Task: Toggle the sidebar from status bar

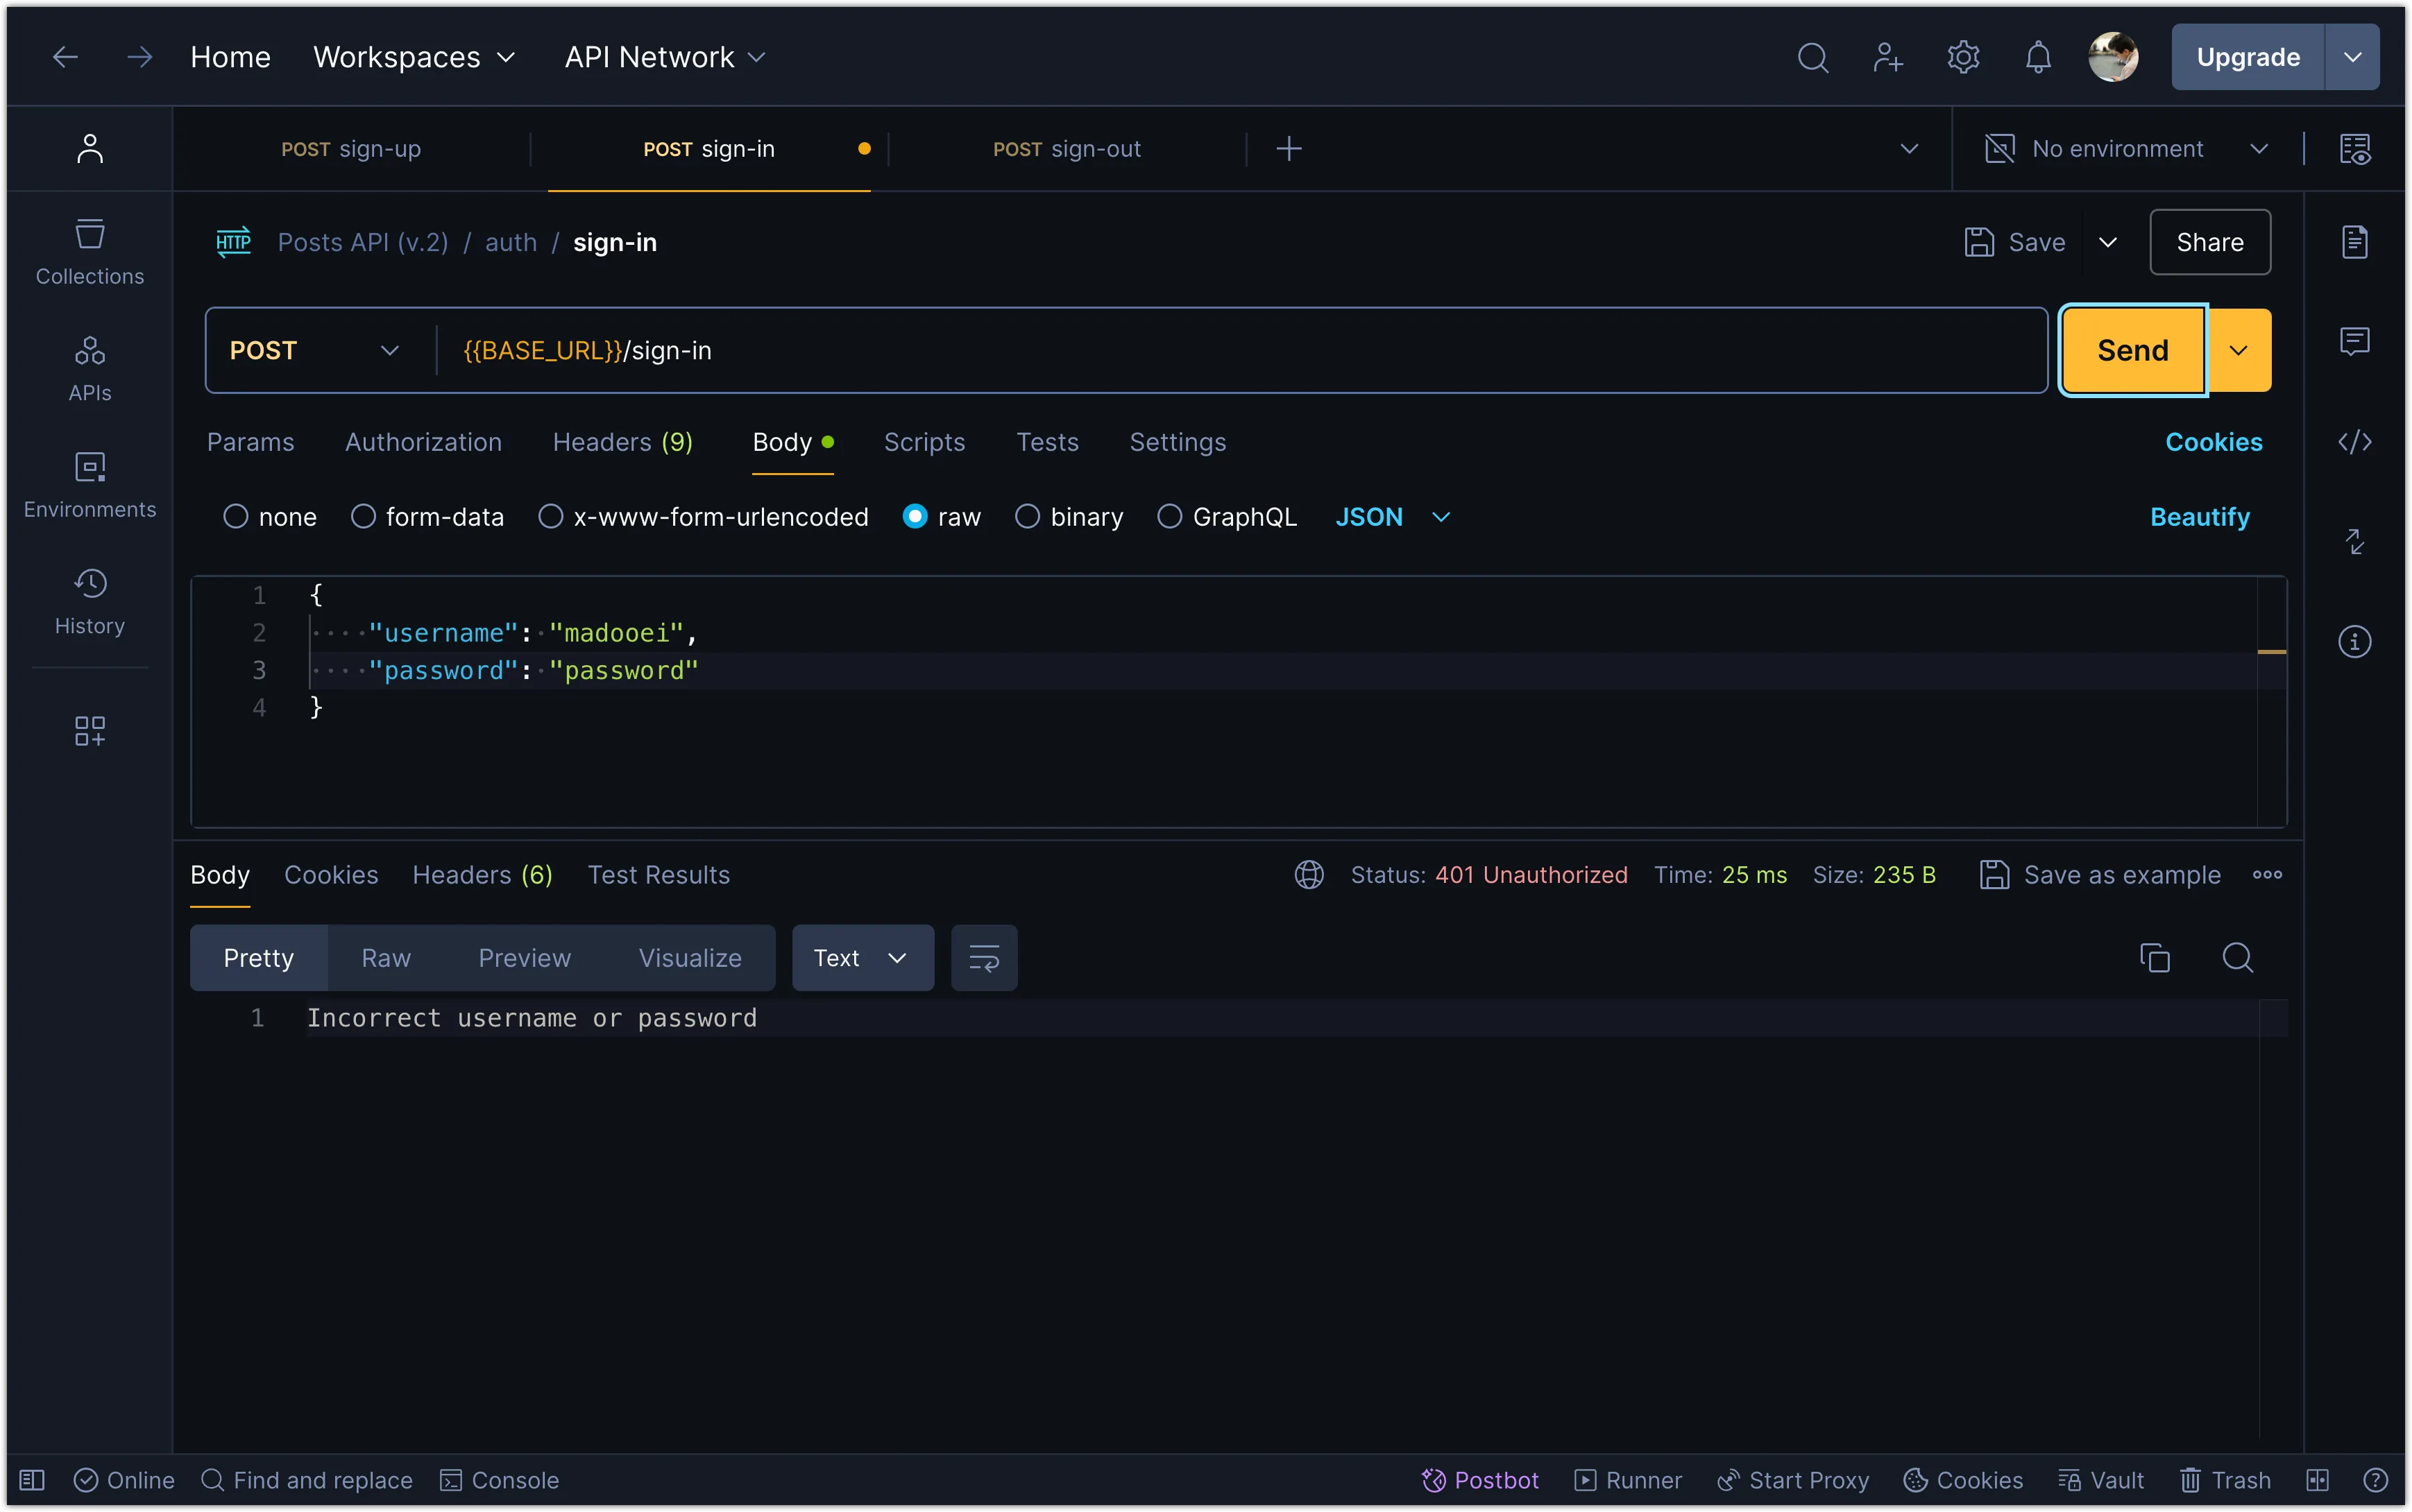Action: coord(33,1480)
